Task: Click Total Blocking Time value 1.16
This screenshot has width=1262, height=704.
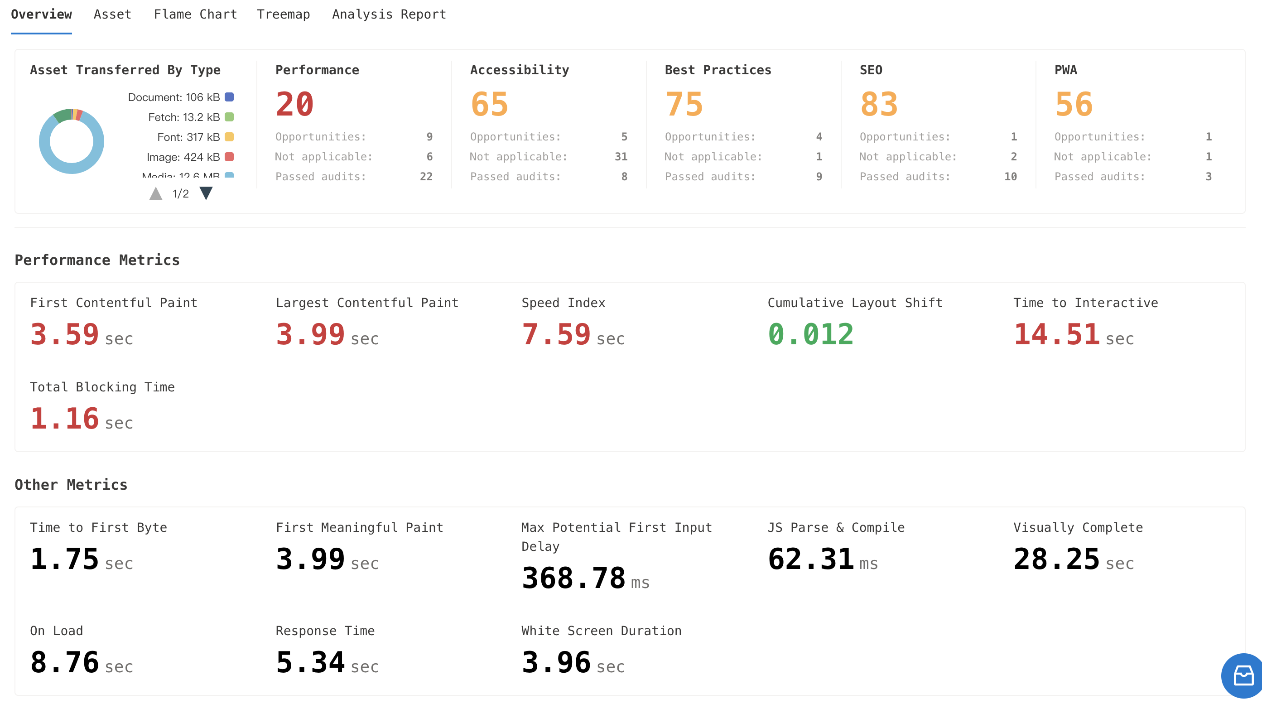Action: (x=65, y=419)
